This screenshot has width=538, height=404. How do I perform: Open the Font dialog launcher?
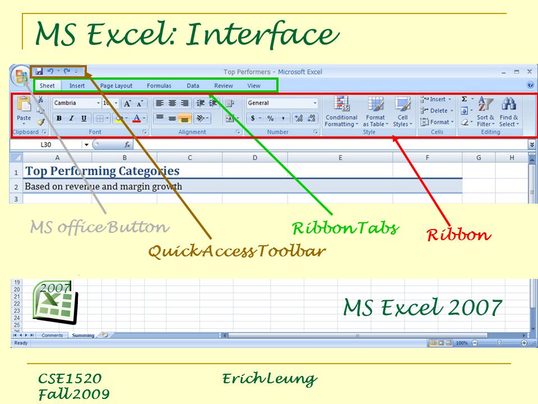tap(145, 131)
